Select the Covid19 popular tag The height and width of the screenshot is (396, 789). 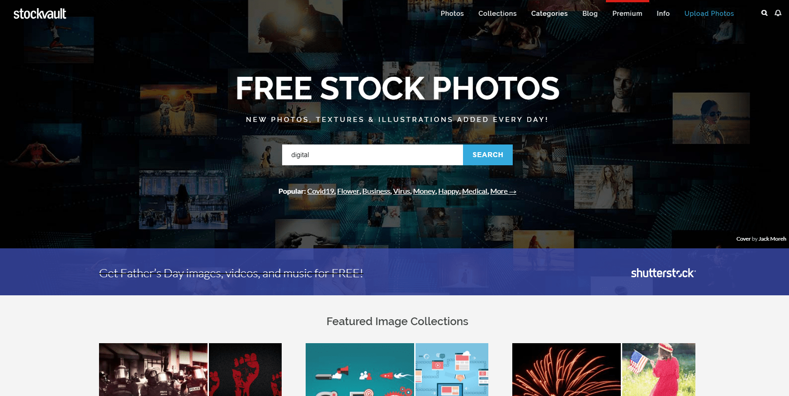point(321,191)
